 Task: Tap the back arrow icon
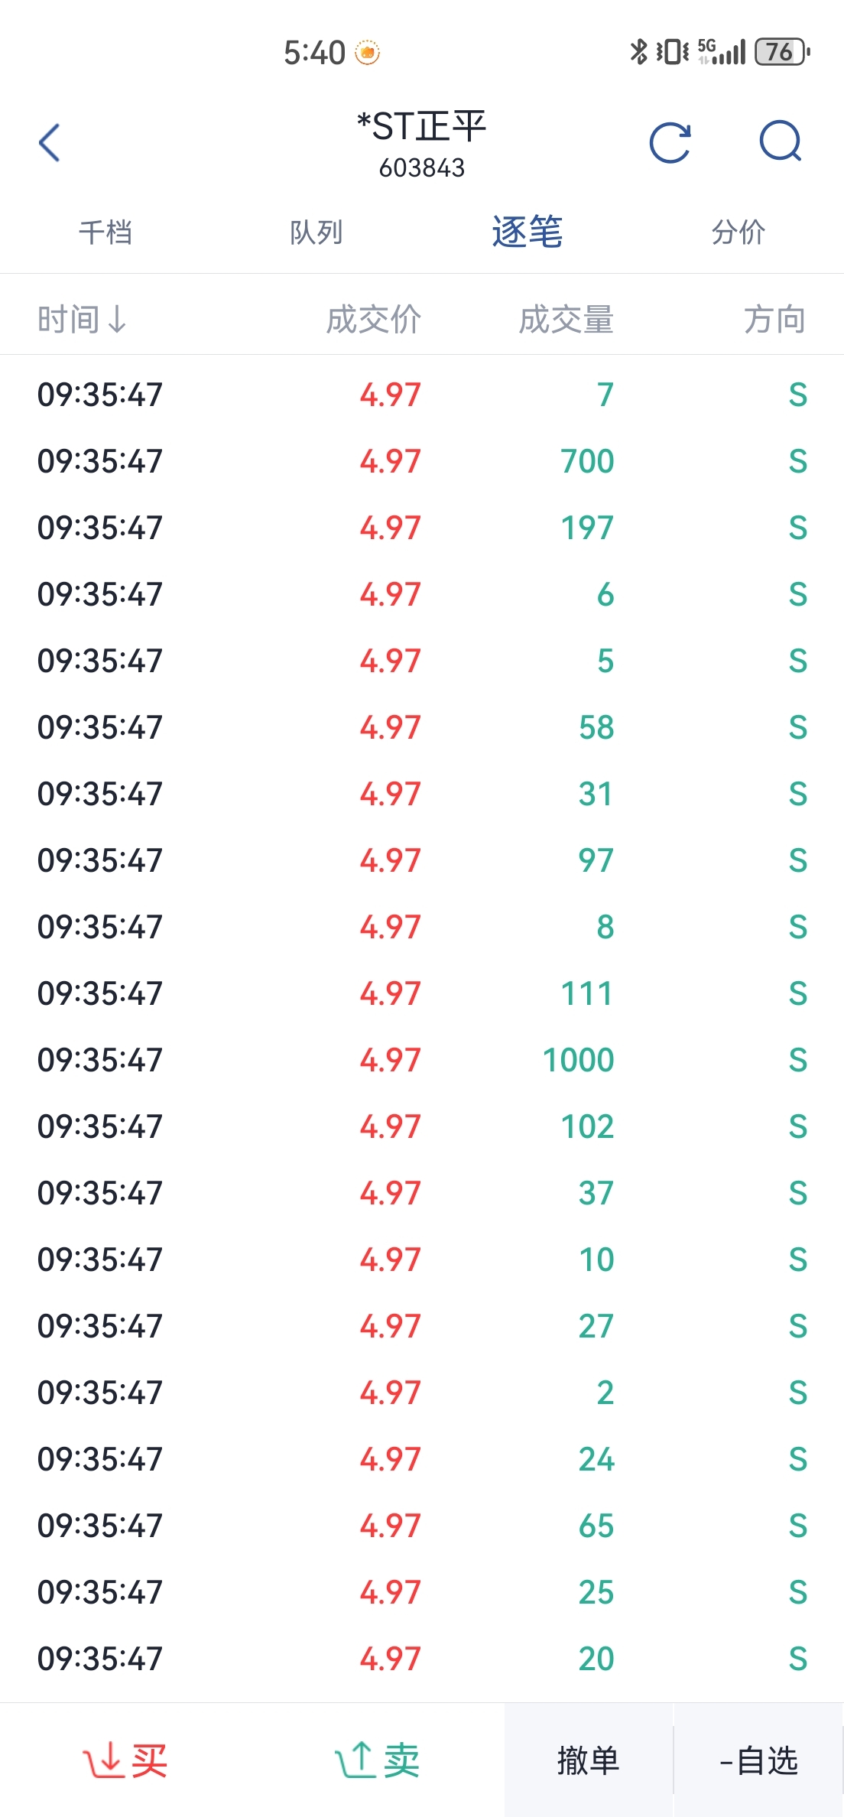tap(50, 143)
